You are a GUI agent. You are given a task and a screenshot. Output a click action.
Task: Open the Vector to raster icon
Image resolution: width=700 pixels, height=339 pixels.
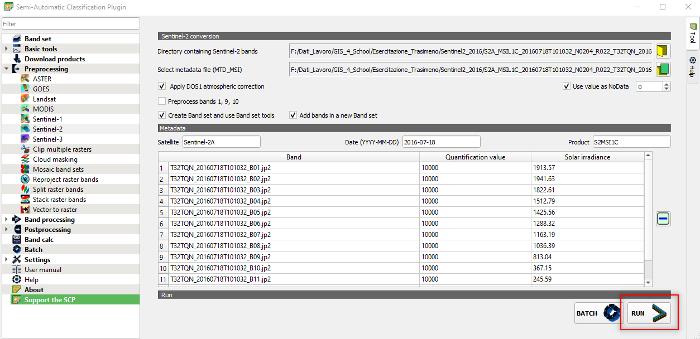25,210
